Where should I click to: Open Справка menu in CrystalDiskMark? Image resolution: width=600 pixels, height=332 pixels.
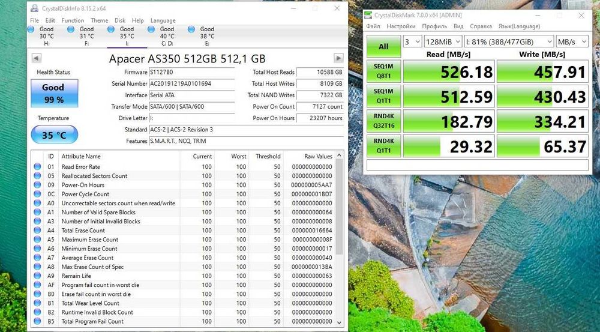[481, 26]
